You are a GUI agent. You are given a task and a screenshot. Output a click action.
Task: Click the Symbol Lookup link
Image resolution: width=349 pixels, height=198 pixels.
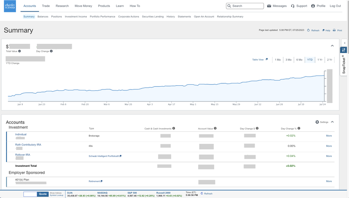(56, 195)
